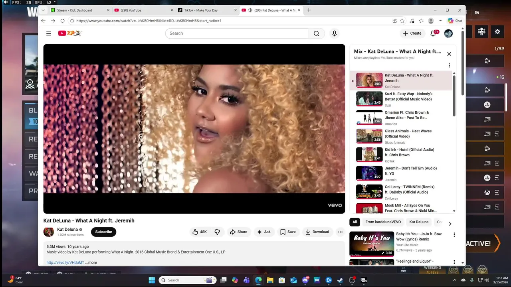Open Edge settings and more menu
The image size is (511, 287).
click(440, 21)
